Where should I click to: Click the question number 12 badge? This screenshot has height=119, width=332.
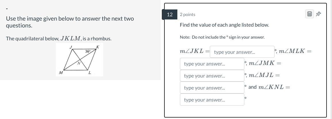(x=170, y=14)
